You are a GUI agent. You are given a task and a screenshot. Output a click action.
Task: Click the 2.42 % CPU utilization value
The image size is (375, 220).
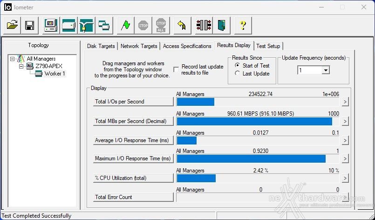tap(261, 171)
